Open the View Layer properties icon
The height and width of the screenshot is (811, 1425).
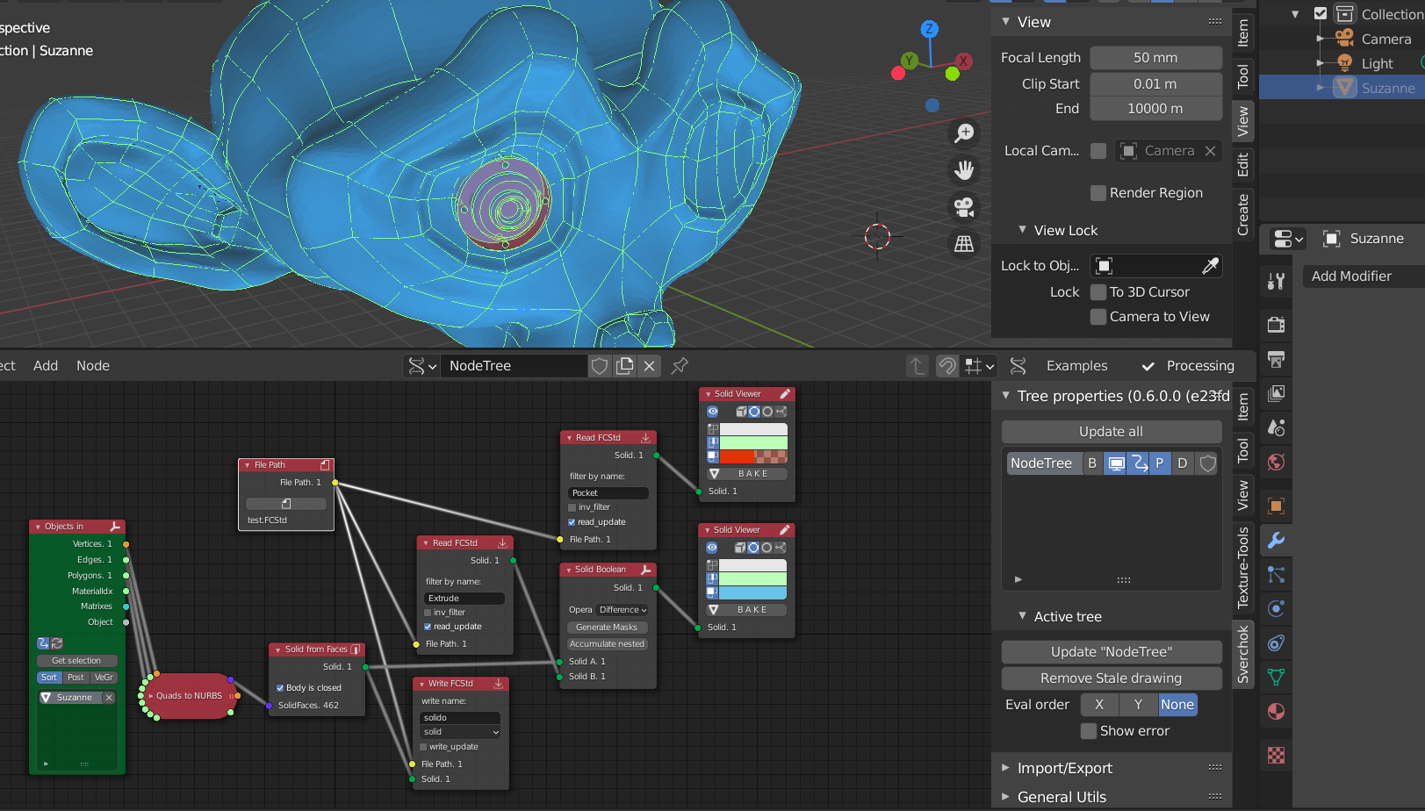click(x=1276, y=393)
